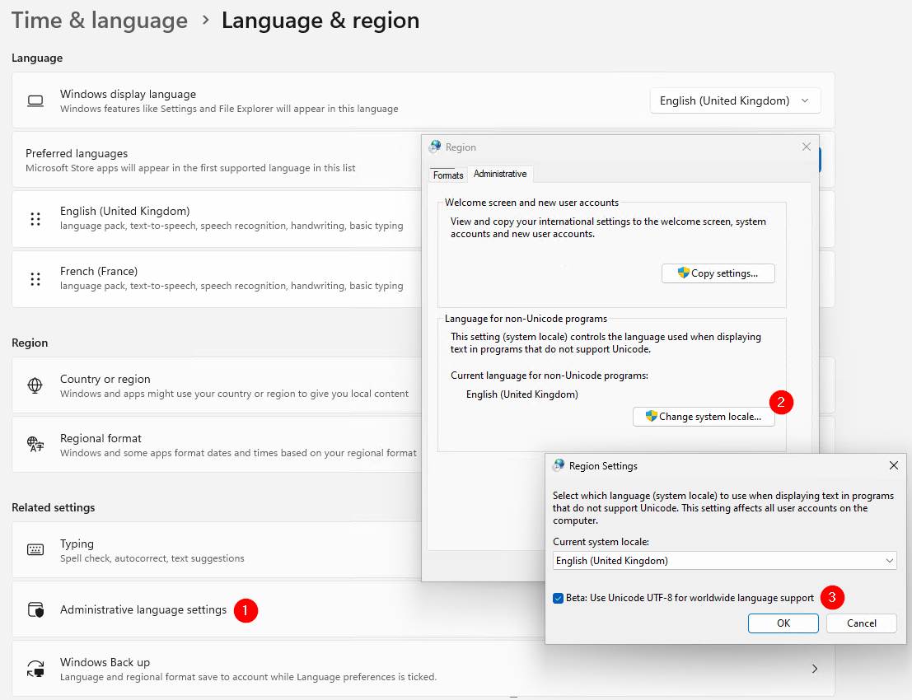Click the laptop icon beside Windows display language
This screenshot has width=912, height=700.
35,101
